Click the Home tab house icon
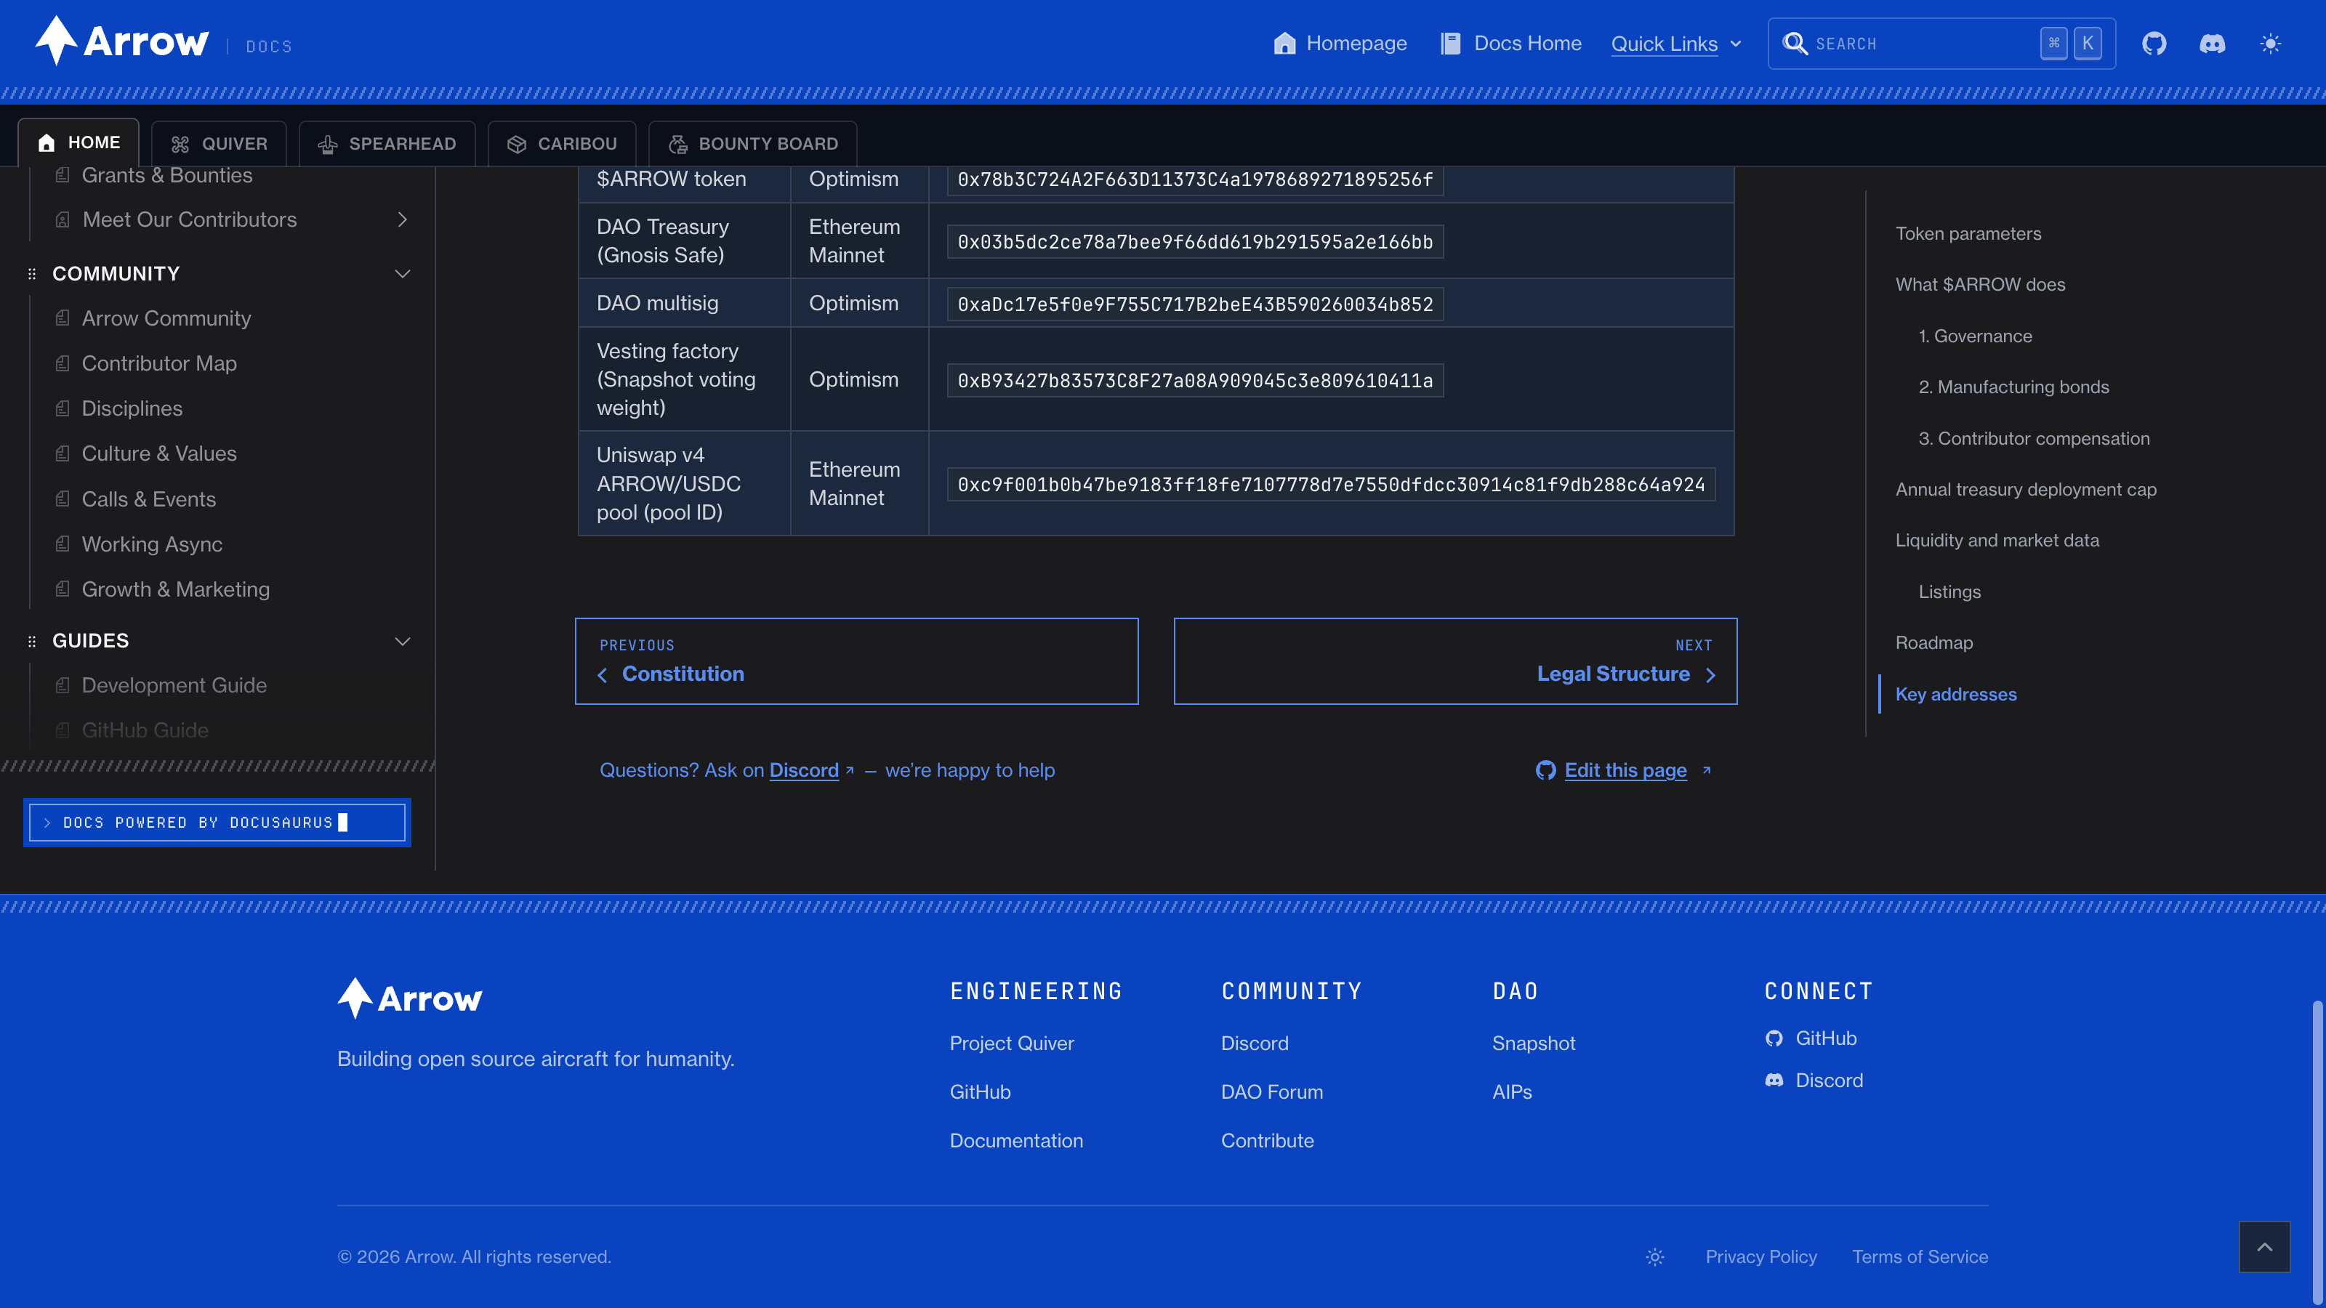 coord(47,142)
